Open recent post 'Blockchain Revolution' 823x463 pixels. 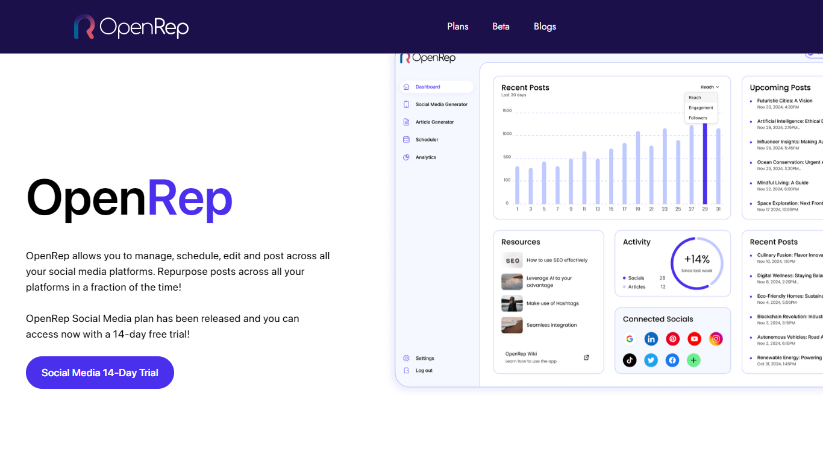(x=790, y=317)
